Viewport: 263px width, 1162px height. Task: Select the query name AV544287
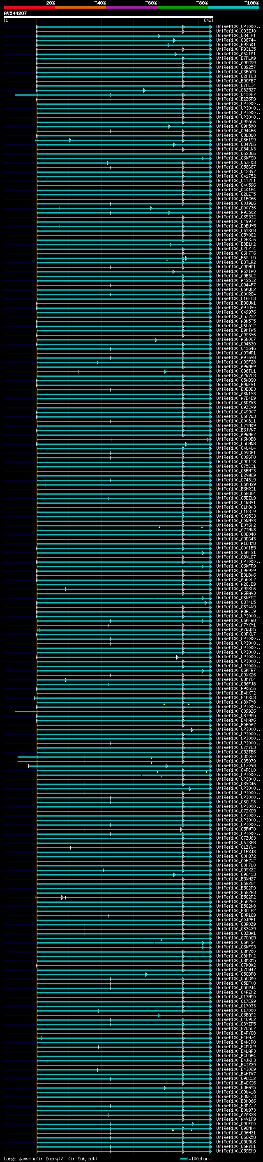(x=15, y=14)
